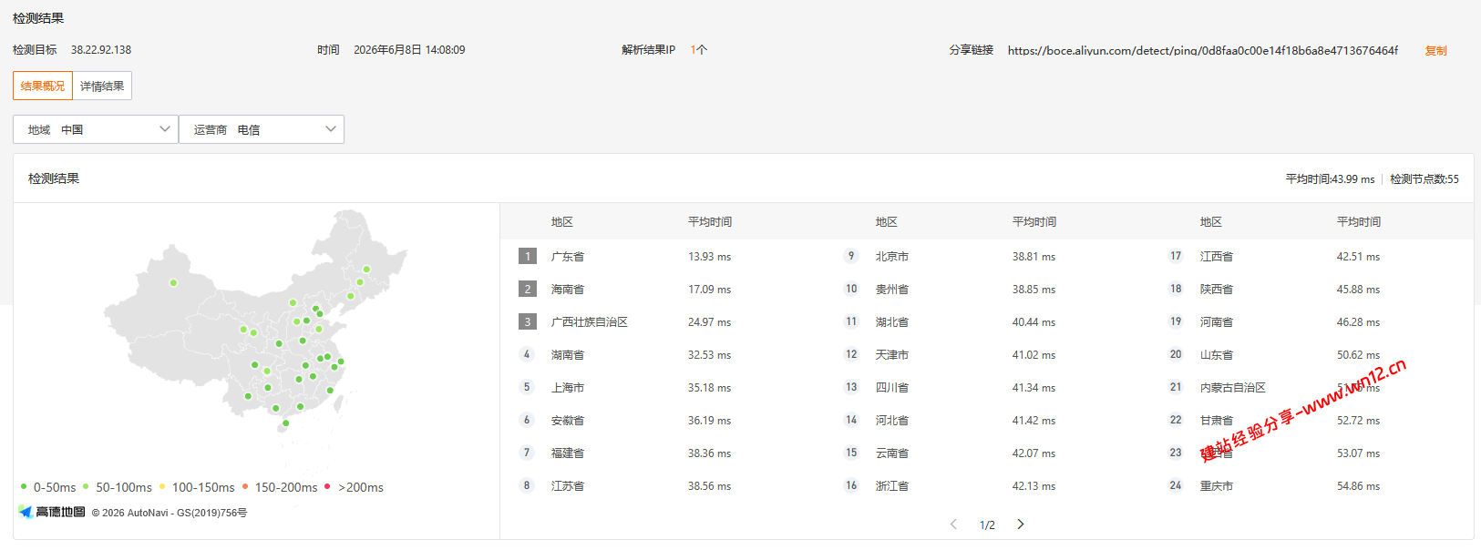Select the 江西省 row name

[1217, 257]
